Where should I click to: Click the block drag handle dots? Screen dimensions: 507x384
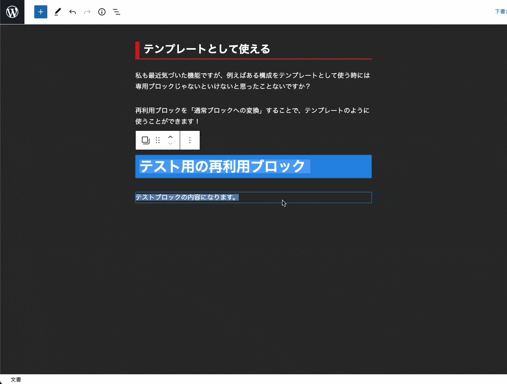tap(158, 140)
